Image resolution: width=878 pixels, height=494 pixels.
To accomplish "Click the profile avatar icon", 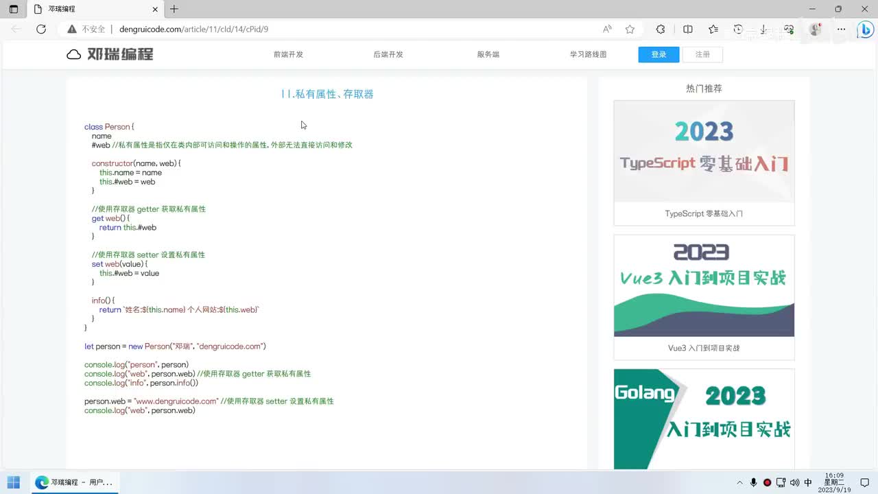I will (815, 29).
